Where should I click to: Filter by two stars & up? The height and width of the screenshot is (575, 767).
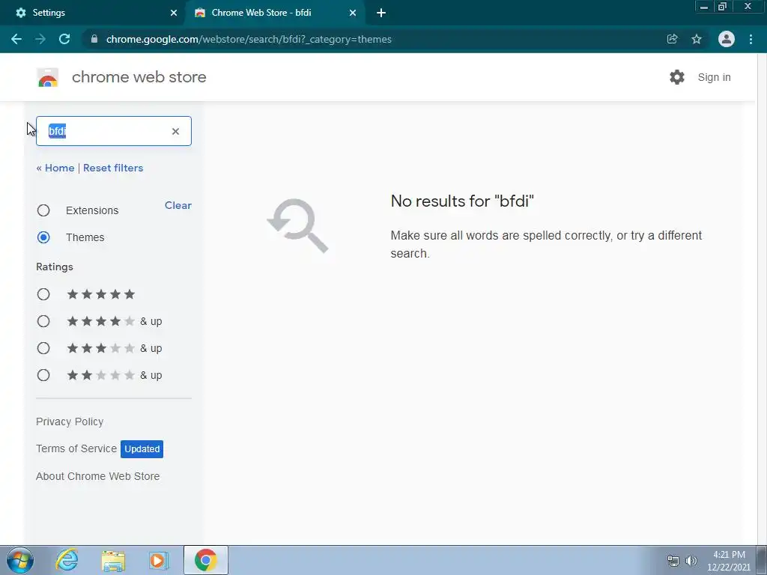click(43, 375)
